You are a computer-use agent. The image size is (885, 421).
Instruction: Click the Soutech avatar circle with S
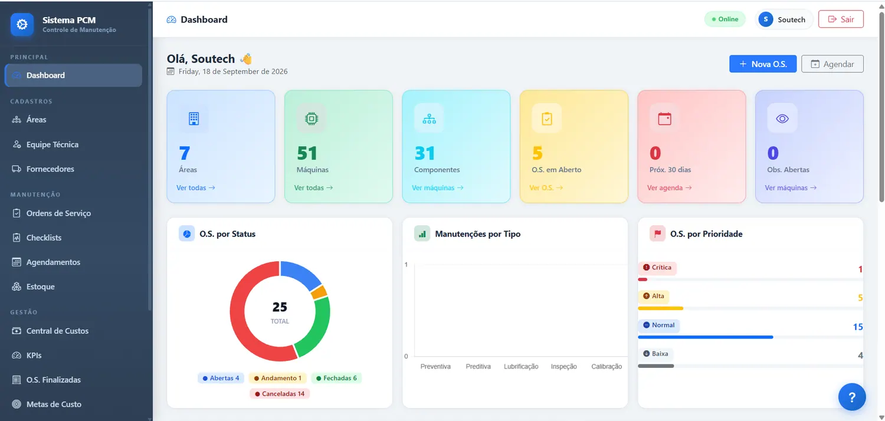point(766,19)
